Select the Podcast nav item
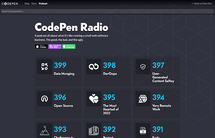 point(43,3)
